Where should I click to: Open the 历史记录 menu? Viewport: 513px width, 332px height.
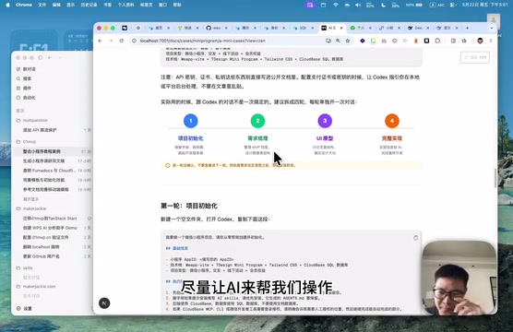(x=89, y=5)
